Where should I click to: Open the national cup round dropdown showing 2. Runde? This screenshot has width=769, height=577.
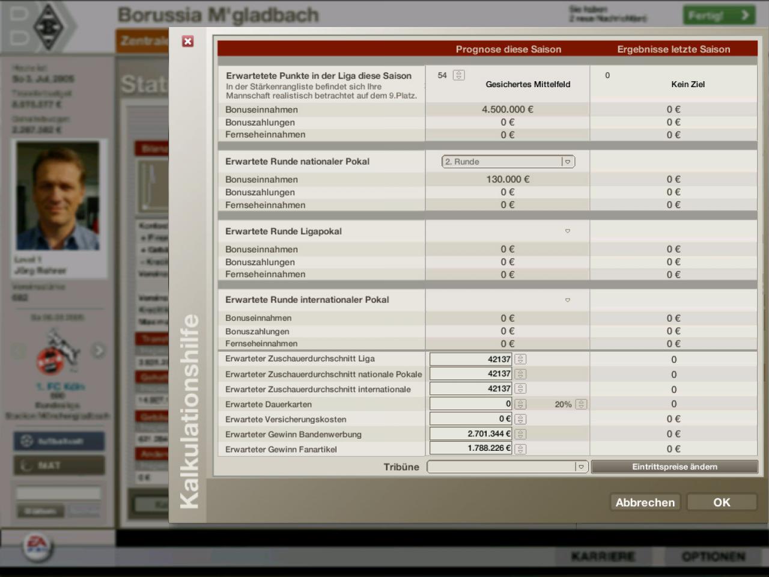click(508, 162)
